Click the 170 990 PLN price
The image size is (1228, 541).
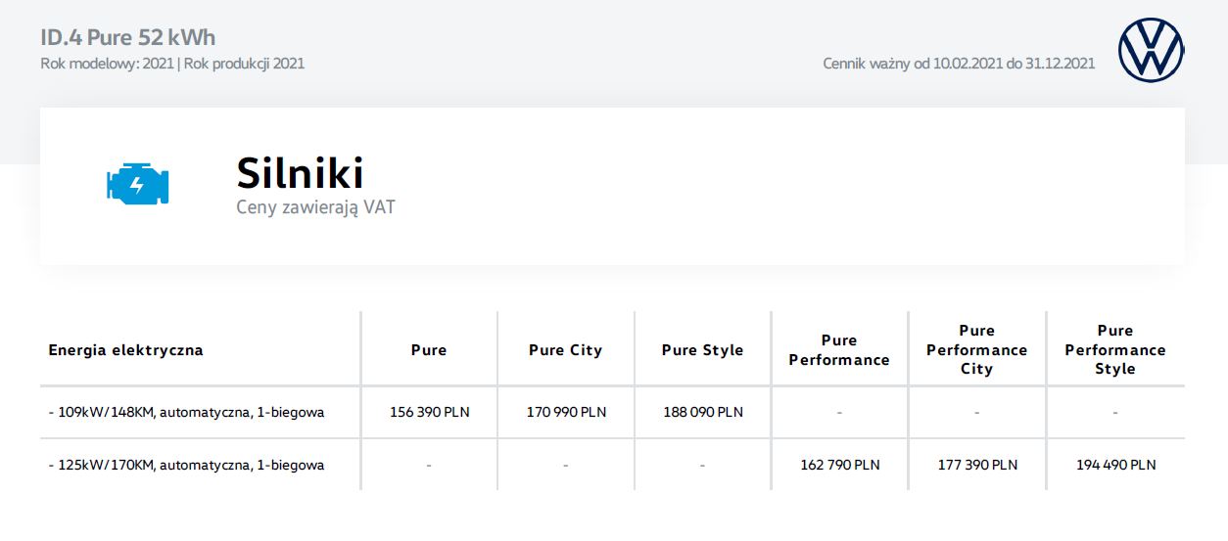pyautogui.click(x=566, y=412)
